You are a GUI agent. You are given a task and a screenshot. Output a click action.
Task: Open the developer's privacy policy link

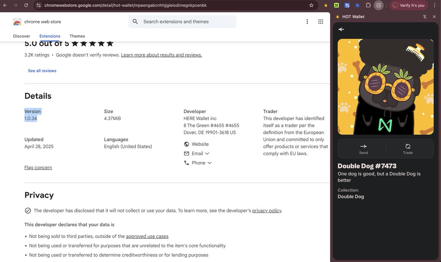click(x=267, y=211)
